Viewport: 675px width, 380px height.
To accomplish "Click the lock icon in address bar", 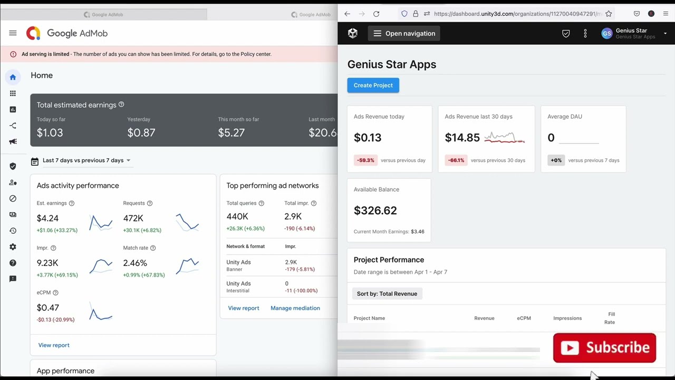I will pyautogui.click(x=416, y=14).
